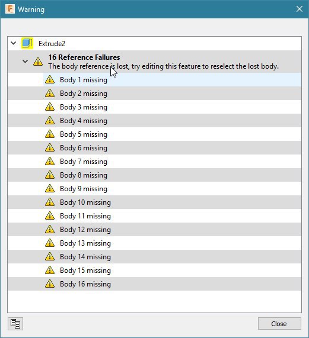309x338 pixels.
Task: Select the 'Body 2 missing' row text
Action: point(84,94)
